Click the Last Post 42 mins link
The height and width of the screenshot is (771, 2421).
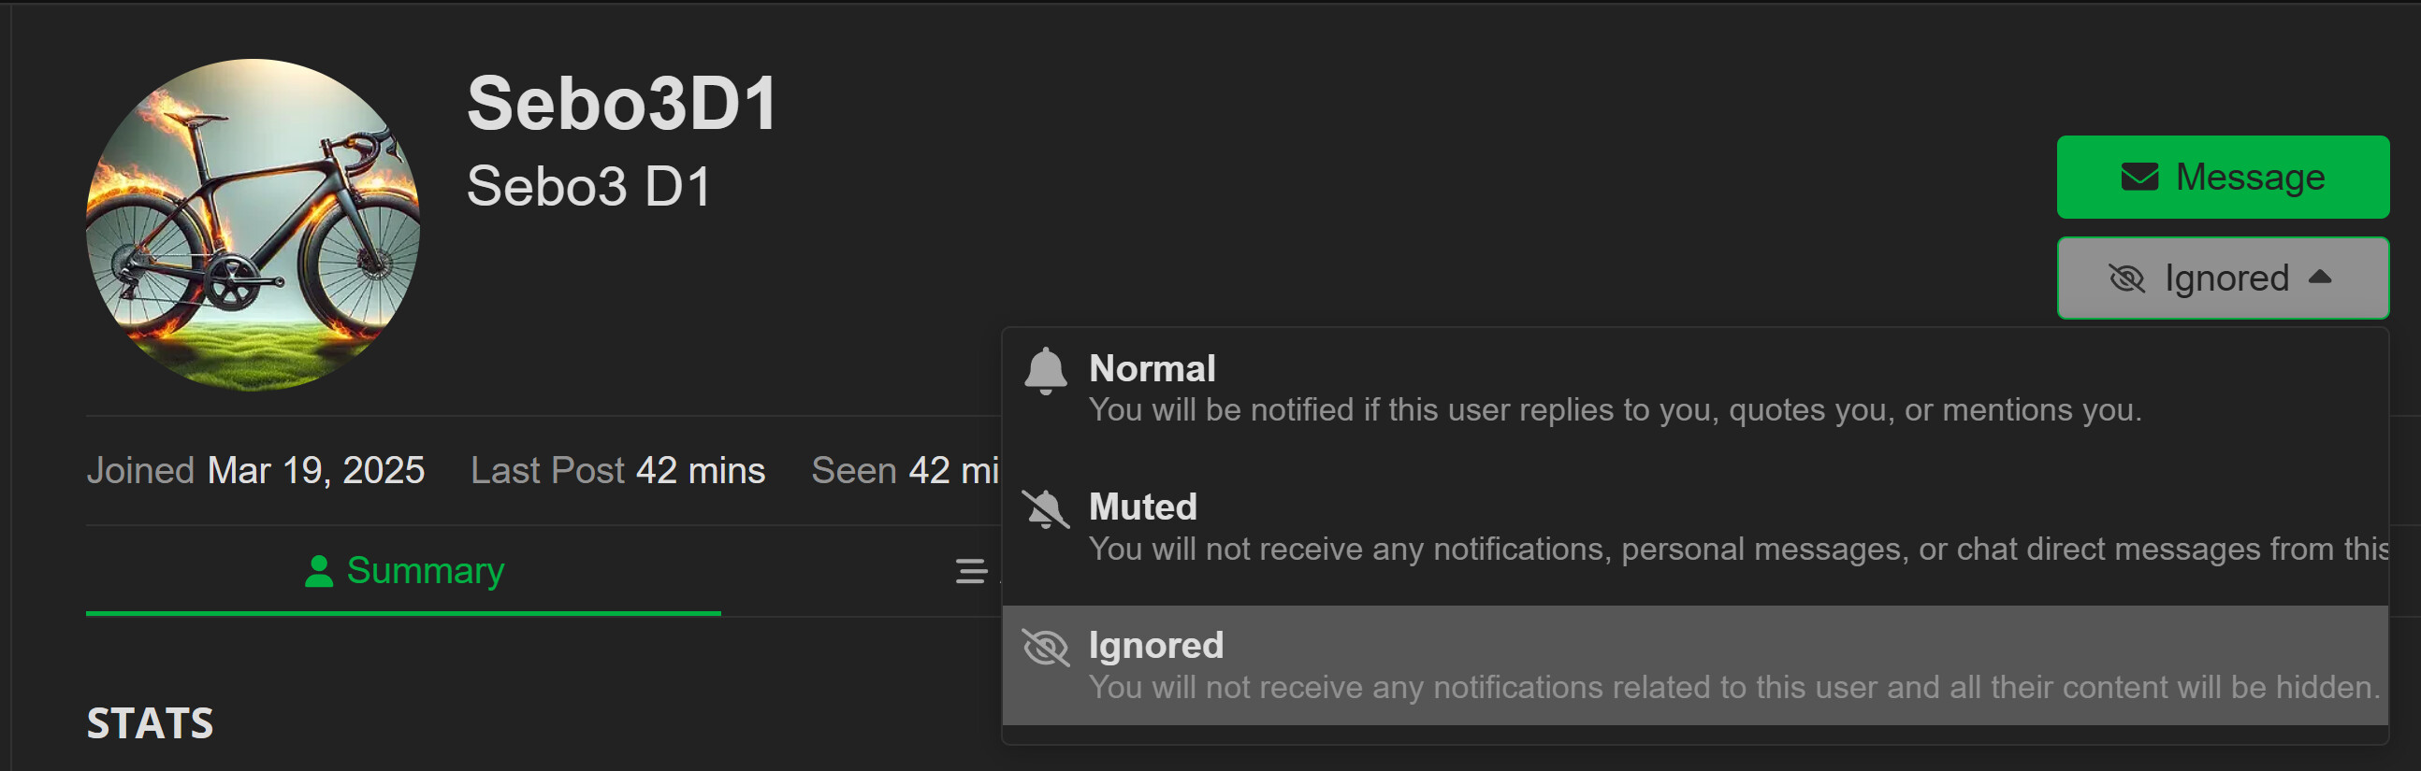[x=617, y=470]
